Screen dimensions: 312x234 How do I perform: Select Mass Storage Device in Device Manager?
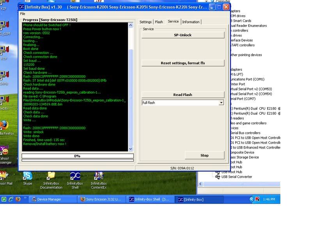click(245, 157)
